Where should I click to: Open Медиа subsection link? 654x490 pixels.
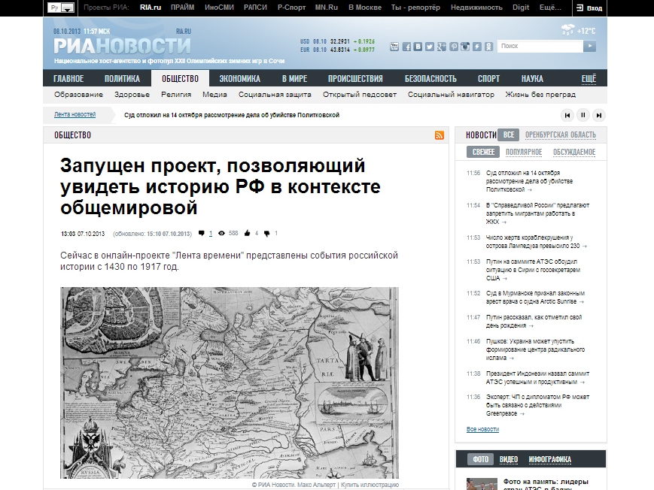214,95
